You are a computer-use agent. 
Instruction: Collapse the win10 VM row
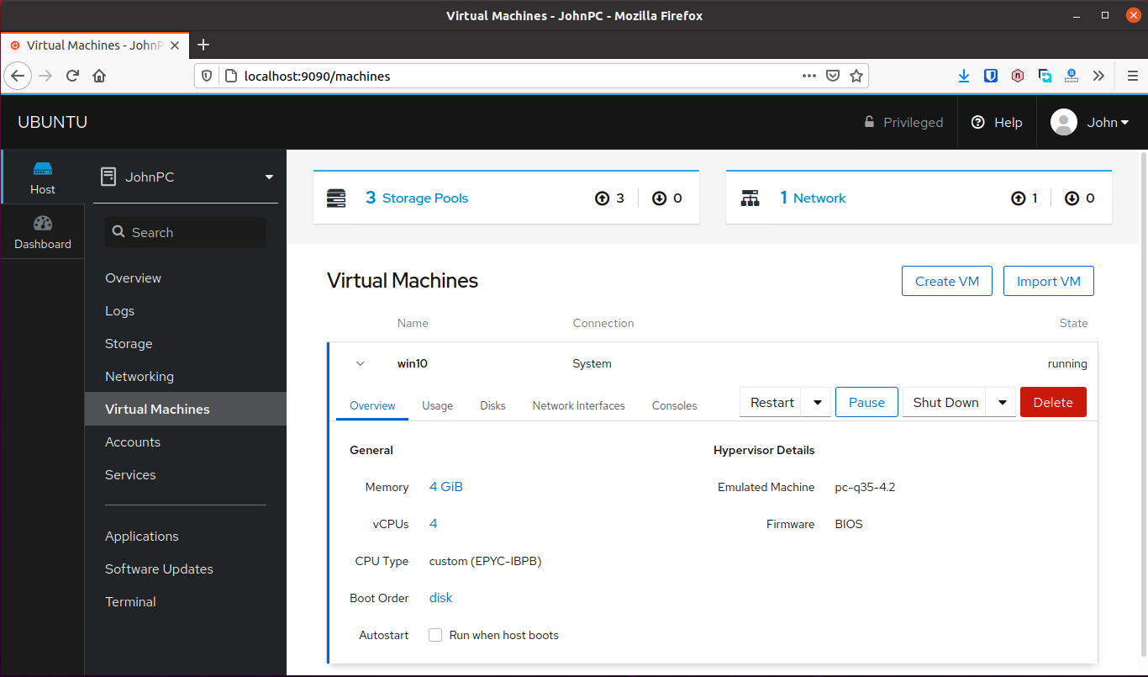pyautogui.click(x=361, y=363)
